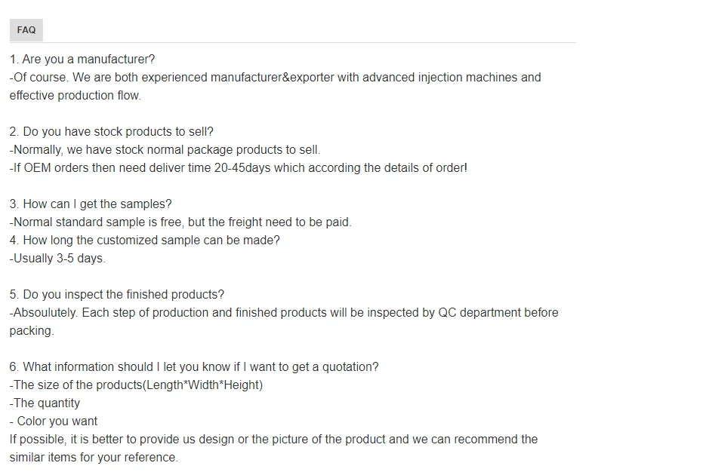Viewport: 709px width, 472px height.
Task: Click the answer starting "Of course. We are both"
Action: click(275, 77)
